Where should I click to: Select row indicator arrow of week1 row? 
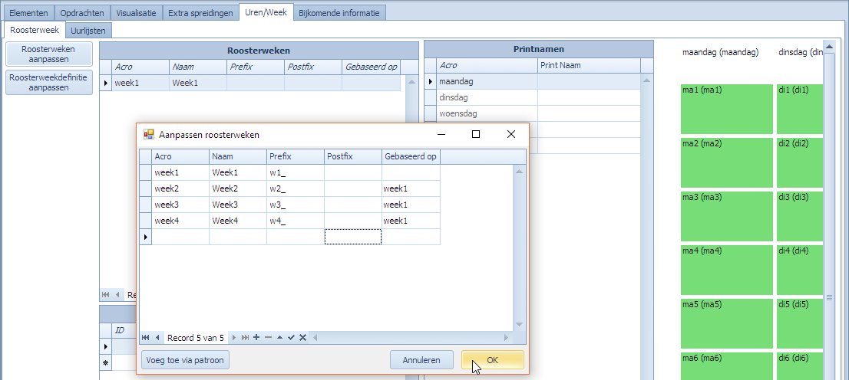point(106,84)
